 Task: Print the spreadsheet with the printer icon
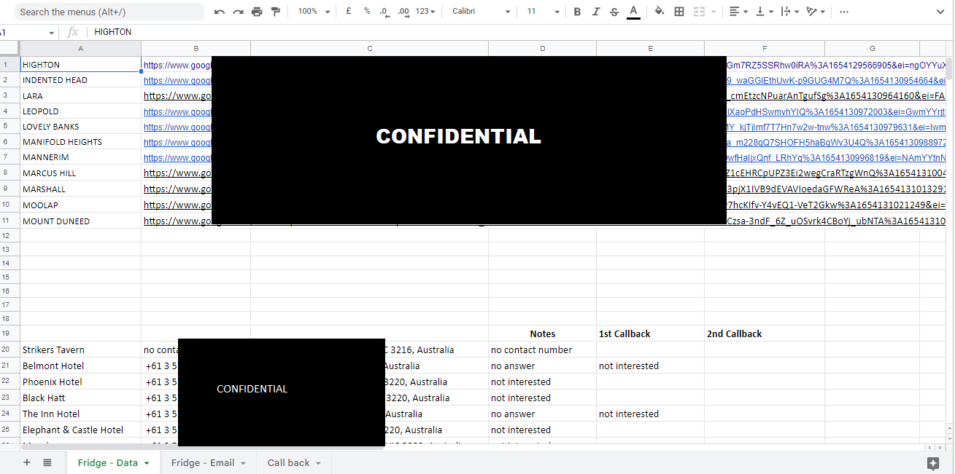pos(257,12)
